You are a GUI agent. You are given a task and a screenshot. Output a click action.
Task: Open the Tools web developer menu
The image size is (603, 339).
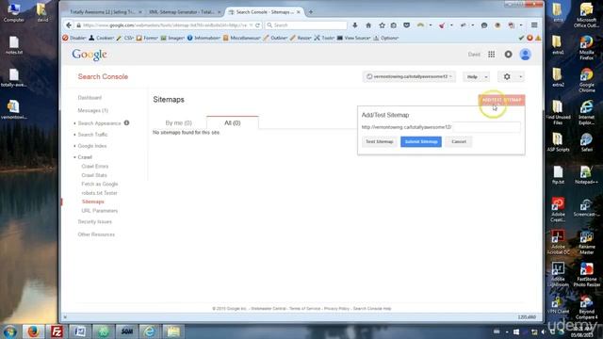(x=324, y=38)
